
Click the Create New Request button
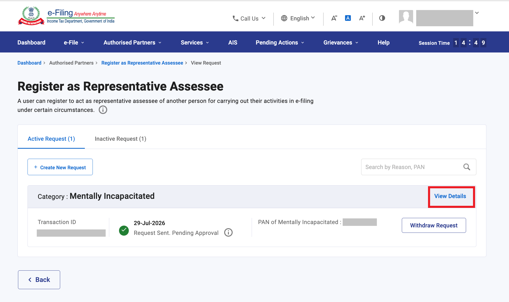click(x=60, y=167)
